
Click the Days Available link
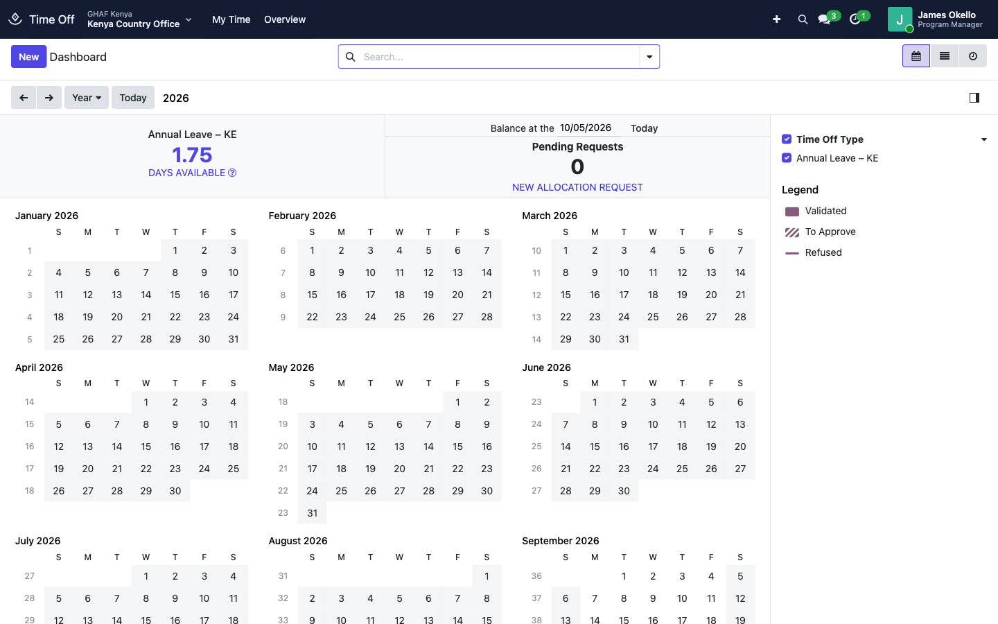[187, 173]
